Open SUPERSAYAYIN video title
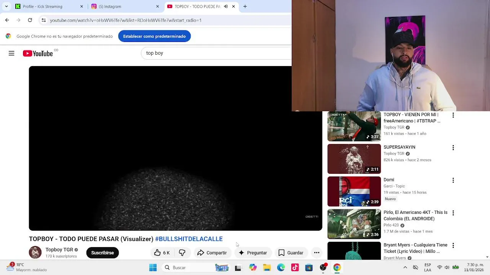Screen dimensions: 490x275 pyautogui.click(x=399, y=147)
